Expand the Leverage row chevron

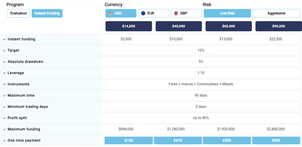4,73
